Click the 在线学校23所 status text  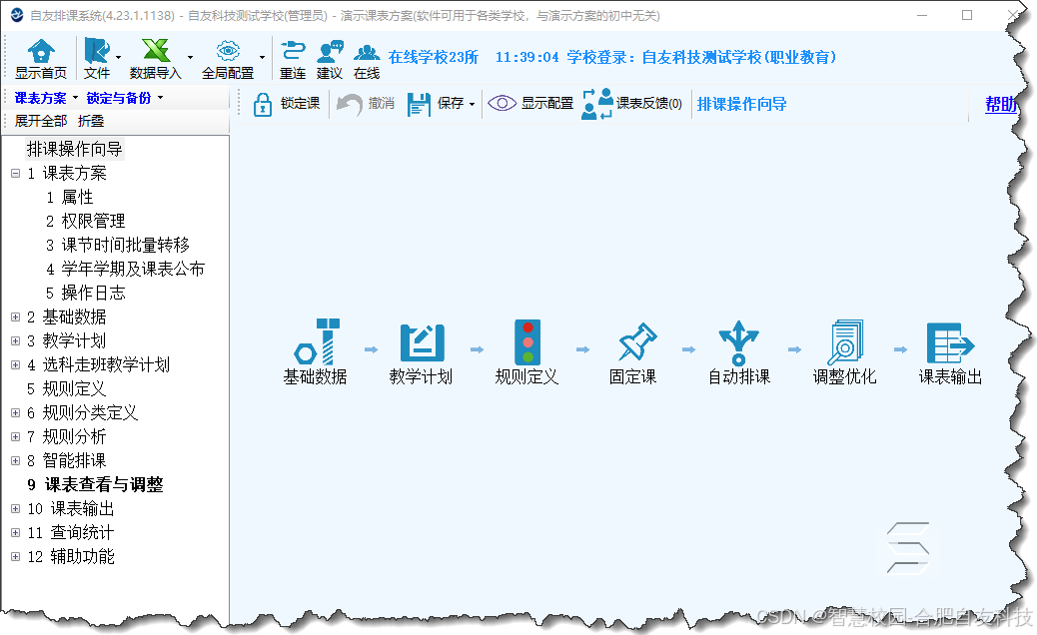(434, 58)
